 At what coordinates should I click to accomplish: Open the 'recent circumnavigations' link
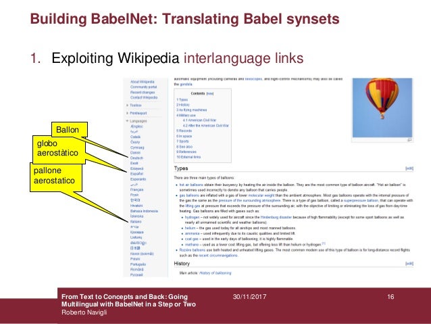[218, 256]
